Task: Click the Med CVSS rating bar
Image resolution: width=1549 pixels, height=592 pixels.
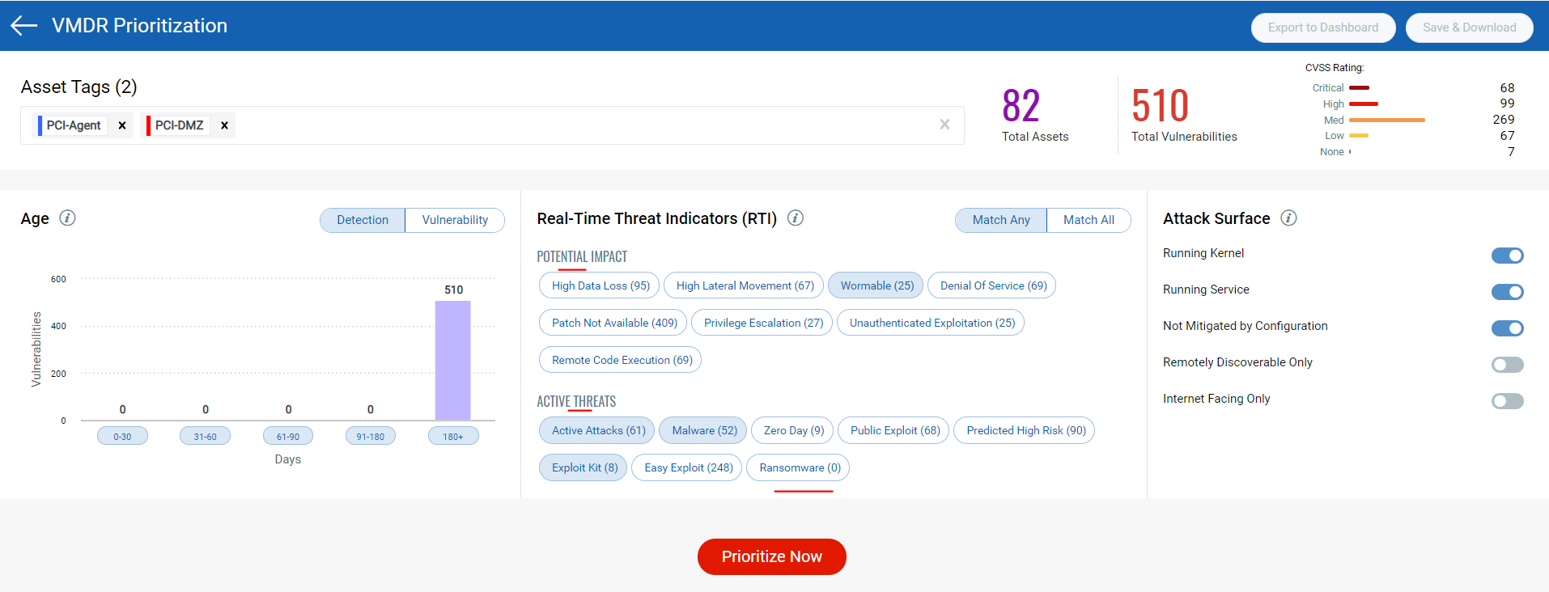Action: coord(1387,120)
